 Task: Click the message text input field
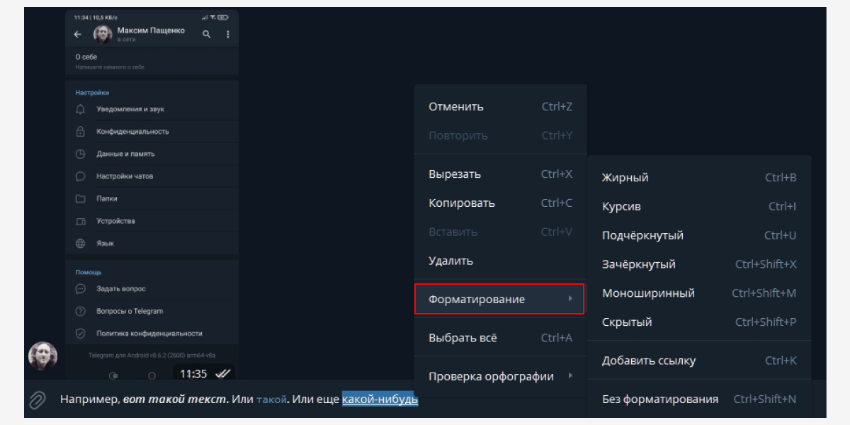[x=212, y=400]
